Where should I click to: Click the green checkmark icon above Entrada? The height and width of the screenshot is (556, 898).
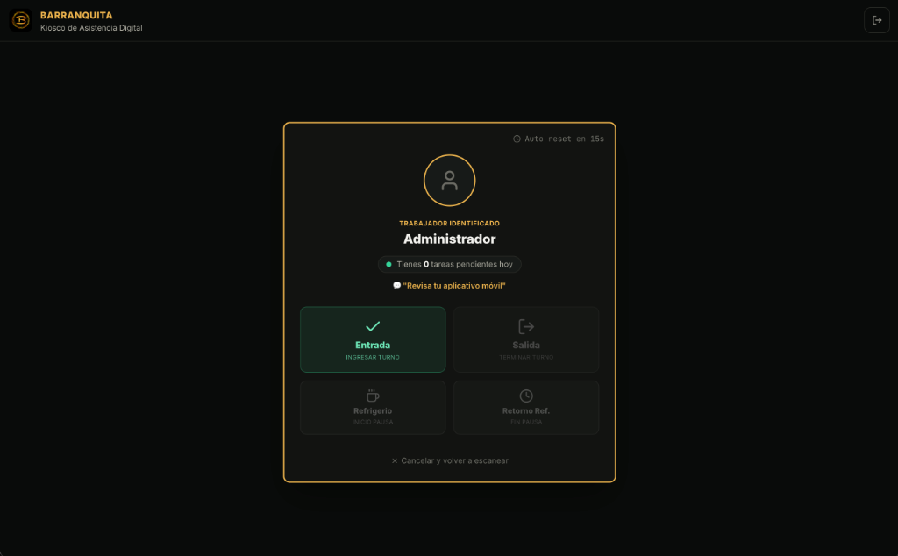(372, 326)
